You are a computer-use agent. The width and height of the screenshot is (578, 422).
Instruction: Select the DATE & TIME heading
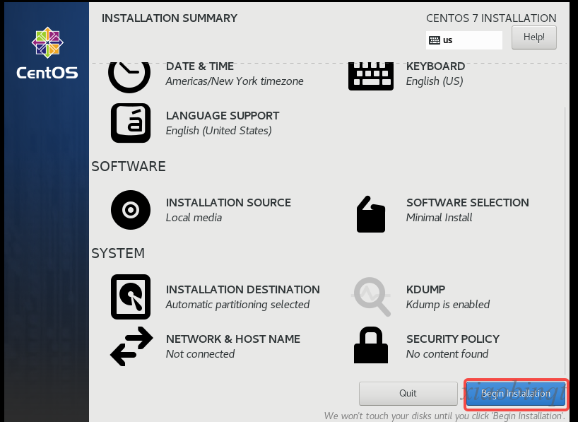pos(200,66)
